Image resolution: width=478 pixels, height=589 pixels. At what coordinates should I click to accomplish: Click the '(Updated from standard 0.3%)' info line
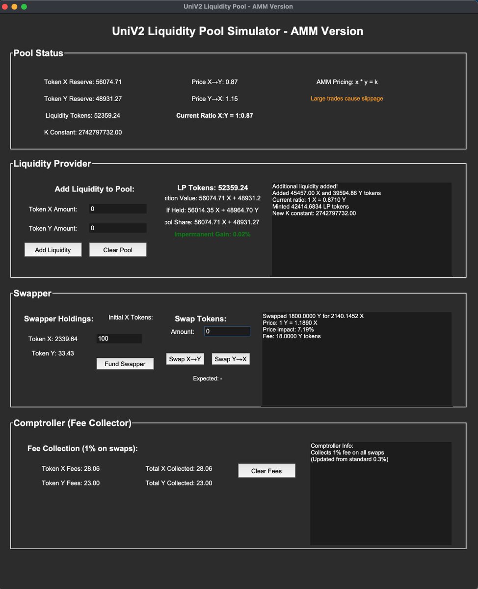click(349, 459)
